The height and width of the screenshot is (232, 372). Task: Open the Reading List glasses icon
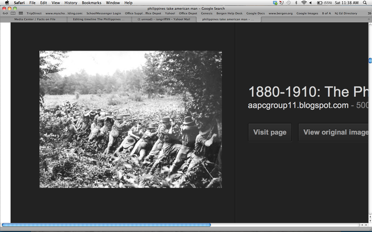pyautogui.click(x=5, y=13)
